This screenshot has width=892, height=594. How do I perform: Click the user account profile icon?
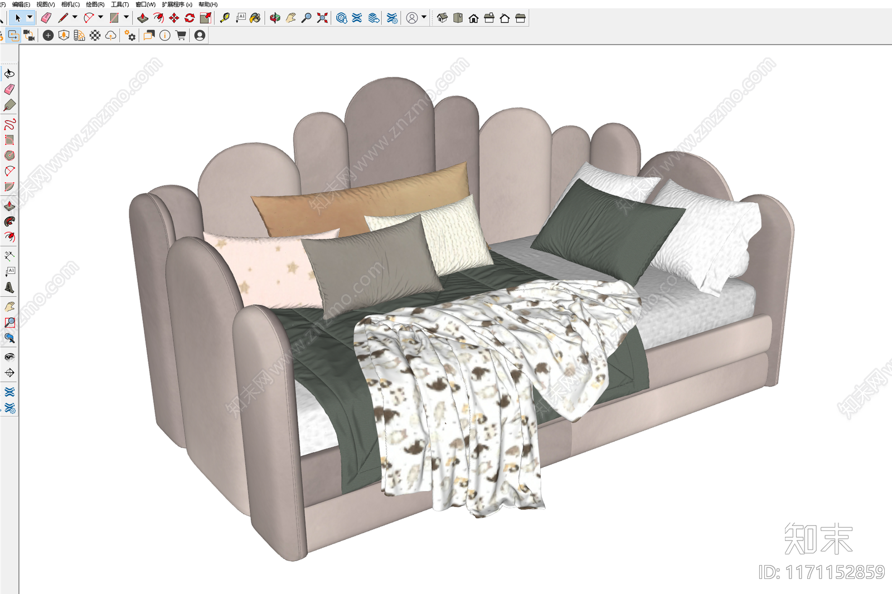click(412, 18)
